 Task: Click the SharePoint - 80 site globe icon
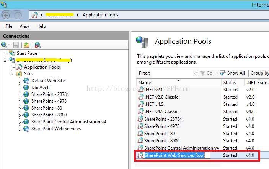(26, 108)
